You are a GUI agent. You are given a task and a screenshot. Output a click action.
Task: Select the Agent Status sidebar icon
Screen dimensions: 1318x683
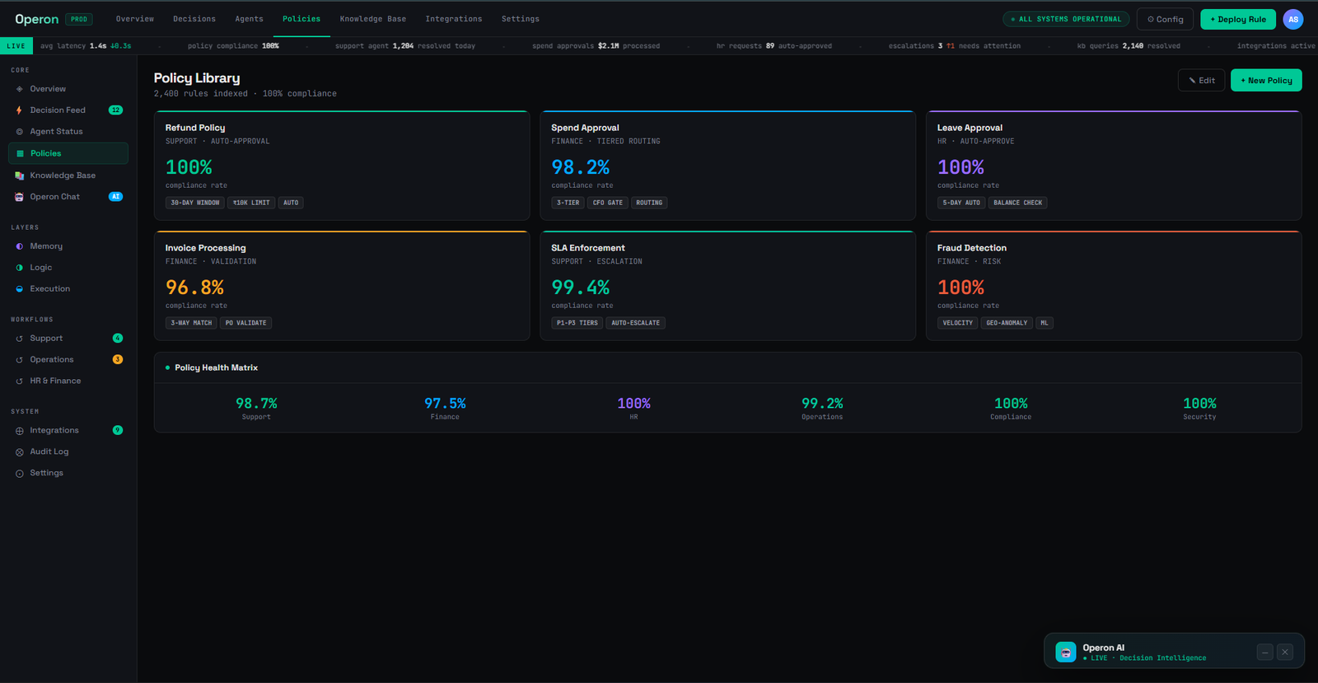point(19,132)
